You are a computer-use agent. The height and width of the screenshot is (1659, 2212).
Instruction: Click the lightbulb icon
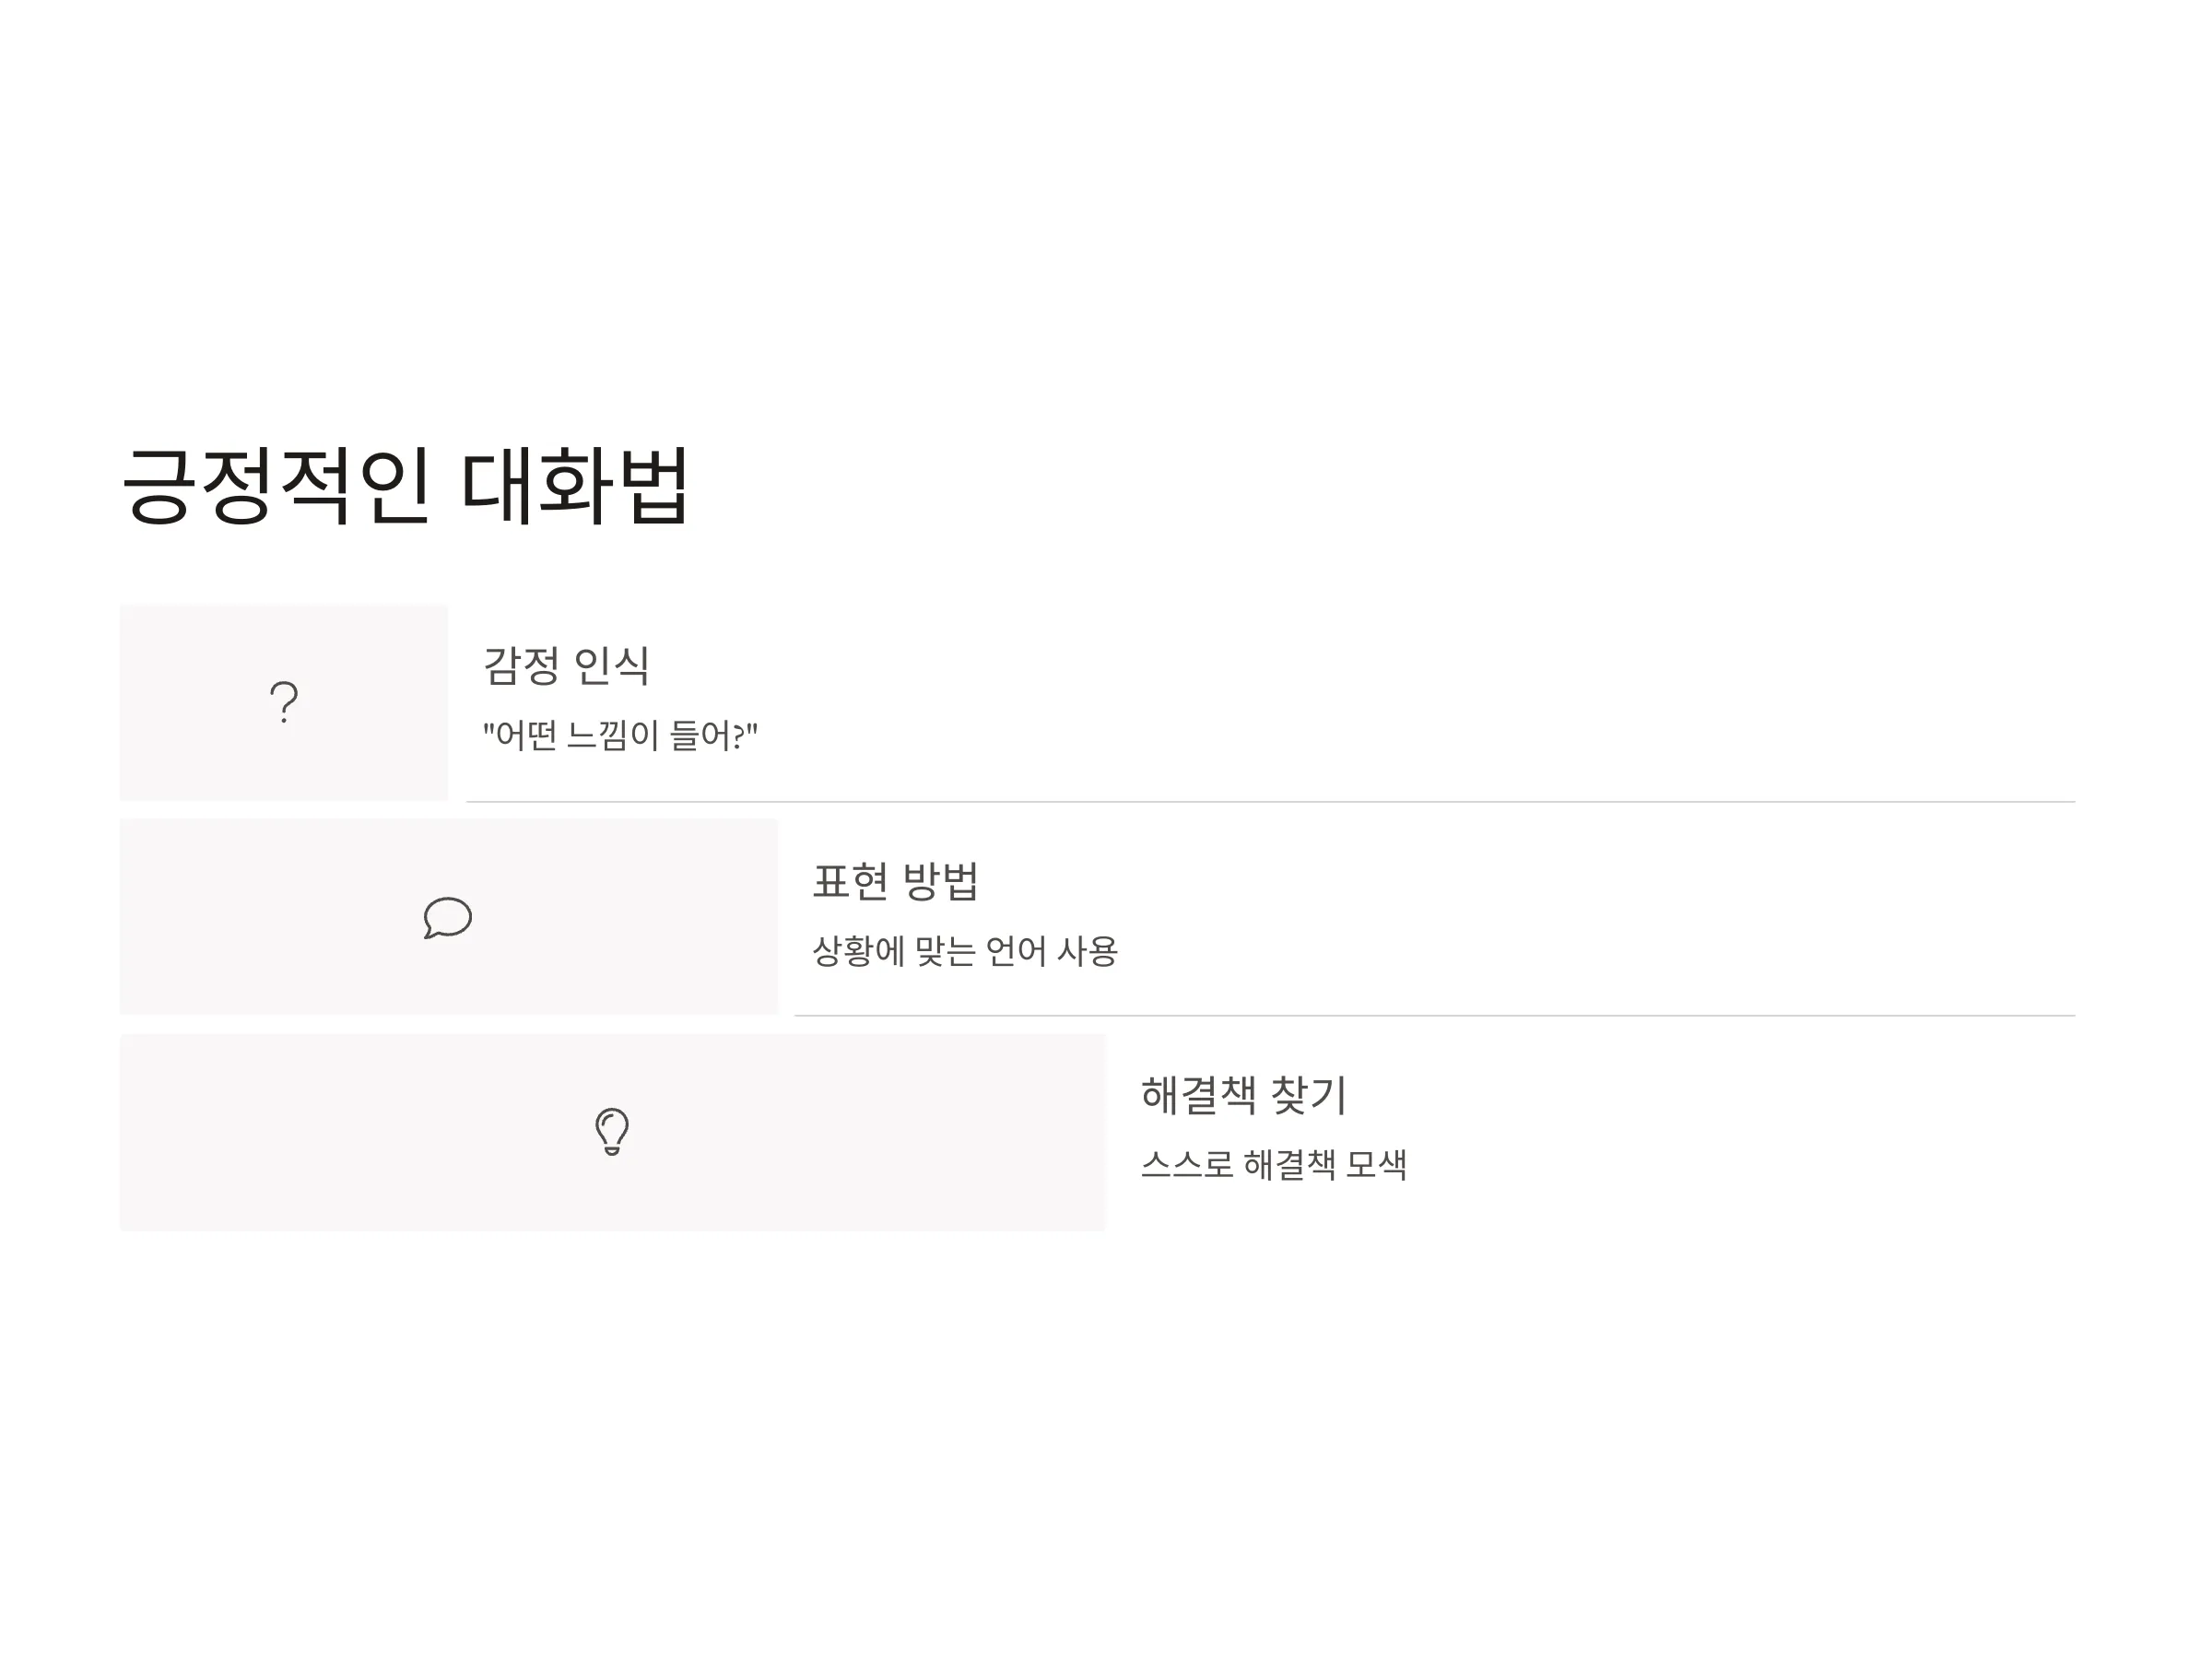(612, 1131)
